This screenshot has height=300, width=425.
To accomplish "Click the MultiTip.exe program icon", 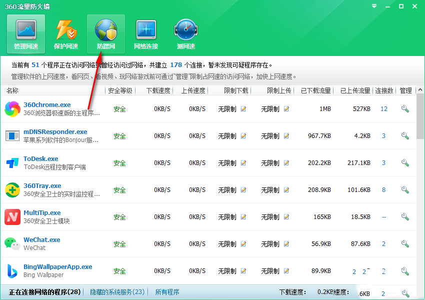I will (x=12, y=217).
